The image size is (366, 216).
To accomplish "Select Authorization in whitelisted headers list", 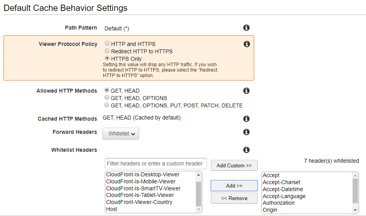I will [x=279, y=203].
